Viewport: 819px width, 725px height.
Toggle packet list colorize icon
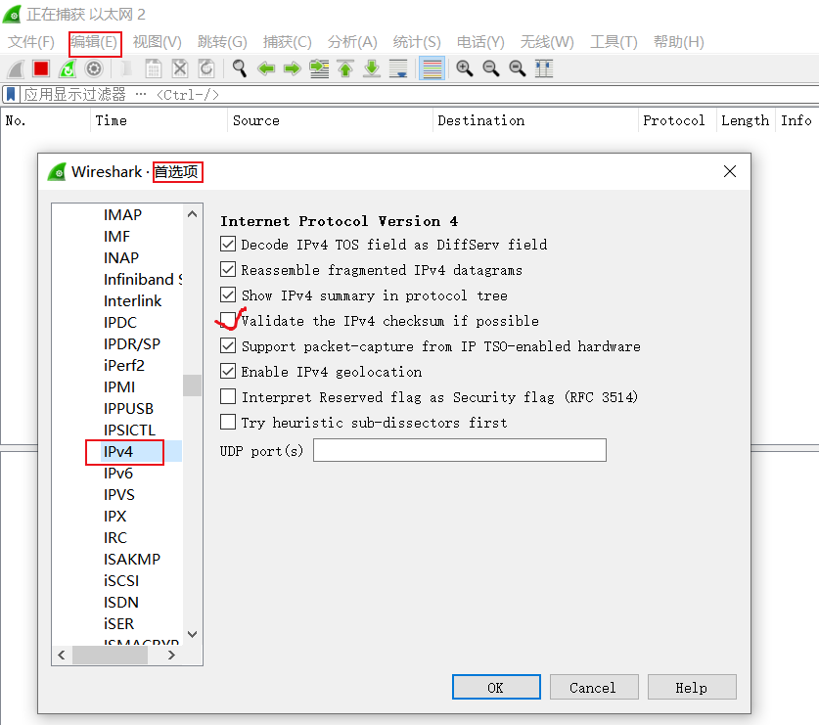pyautogui.click(x=432, y=68)
